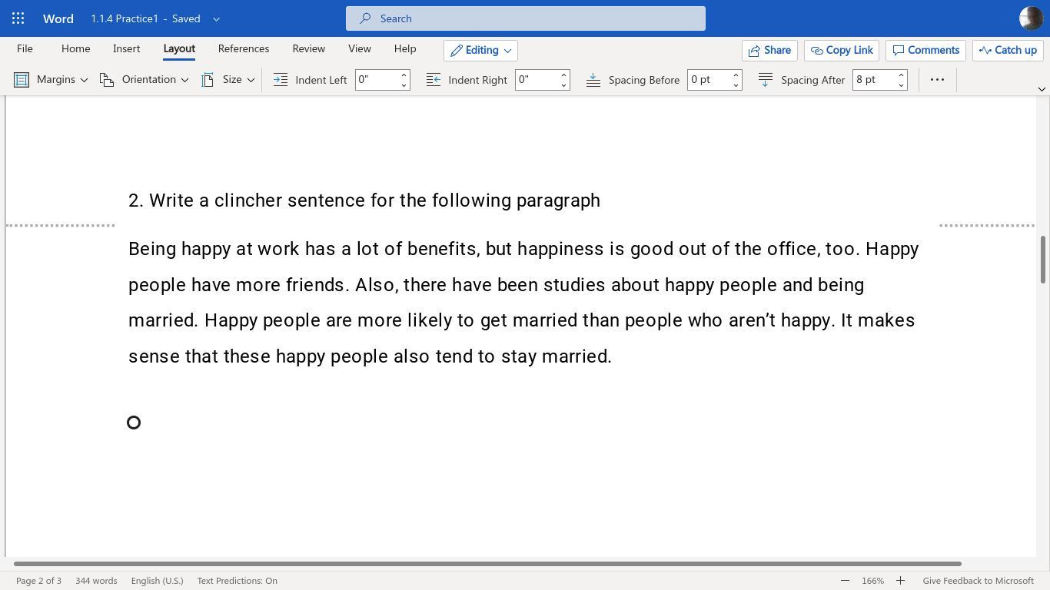Open the document title dropdown arrow
The width and height of the screenshot is (1050, 590).
pyautogui.click(x=216, y=18)
